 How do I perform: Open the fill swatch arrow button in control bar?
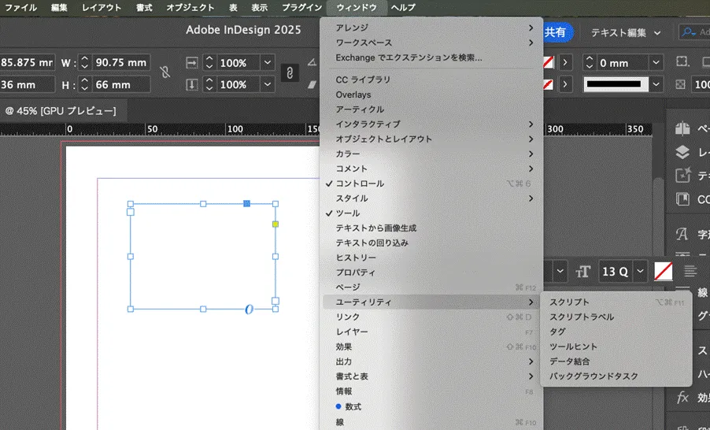tap(564, 62)
